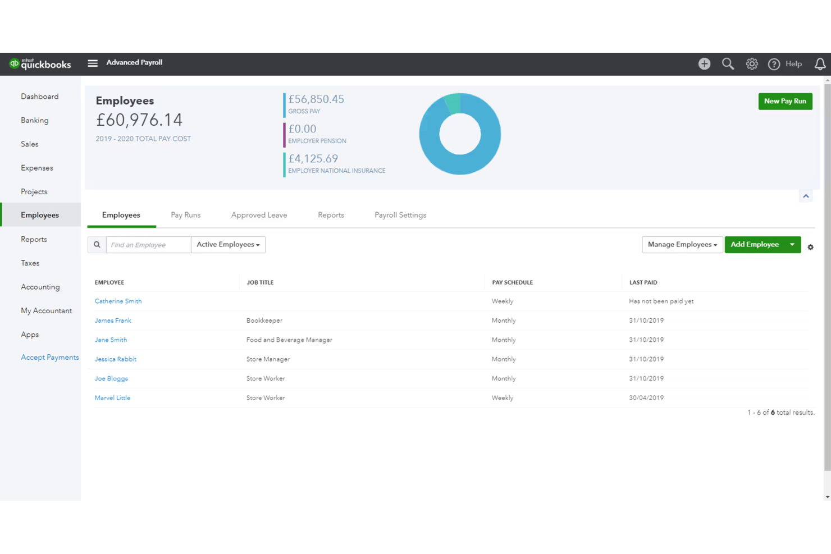Viewport: 831px width, 554px height.
Task: Click the JOB TITLE column header
Action: click(x=260, y=282)
